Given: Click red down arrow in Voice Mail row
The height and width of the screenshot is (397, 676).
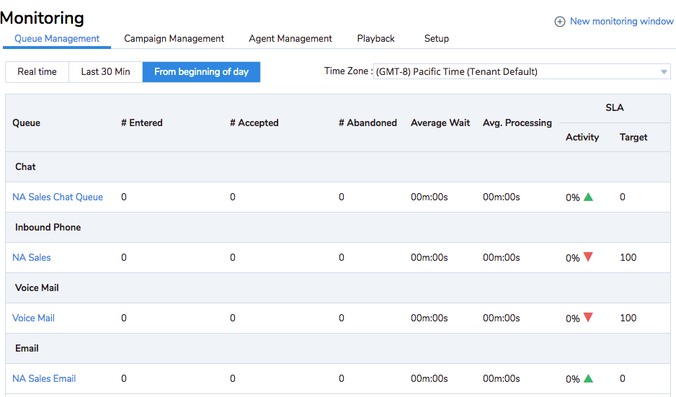Looking at the screenshot, I should pos(588,317).
